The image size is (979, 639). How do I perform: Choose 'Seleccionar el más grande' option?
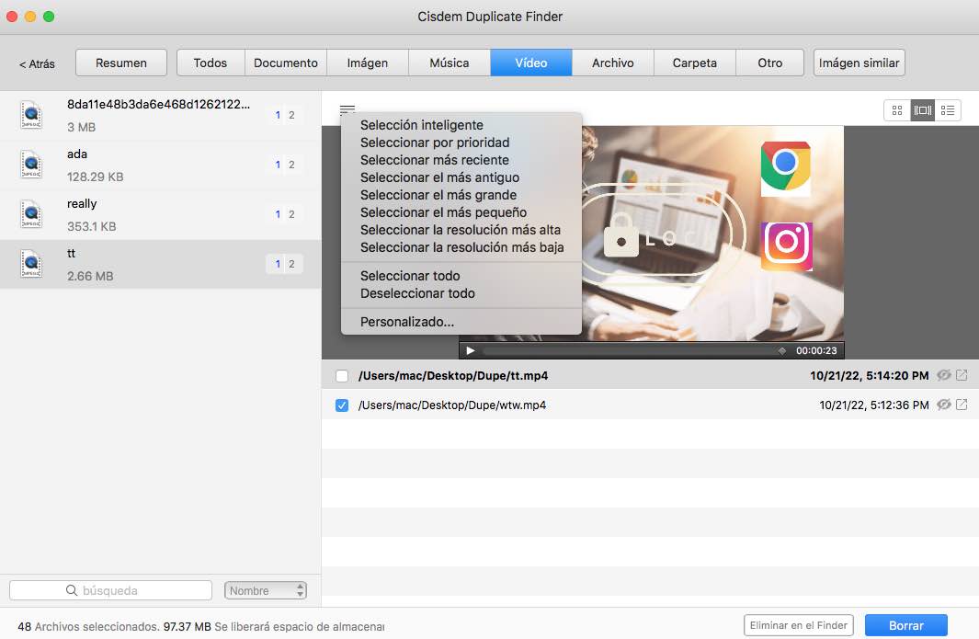(x=438, y=195)
